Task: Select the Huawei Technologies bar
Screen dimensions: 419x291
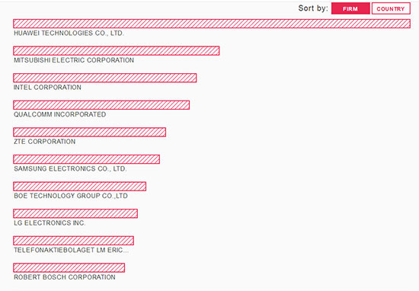Action: click(212, 24)
